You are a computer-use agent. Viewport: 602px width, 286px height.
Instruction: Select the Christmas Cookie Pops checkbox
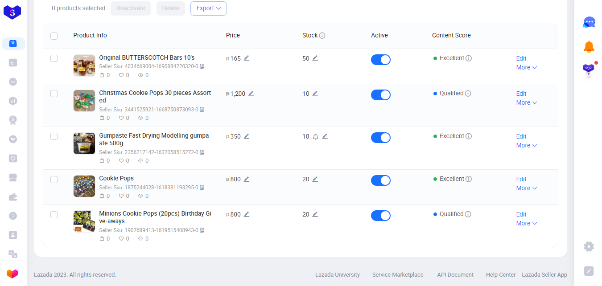coord(54,94)
